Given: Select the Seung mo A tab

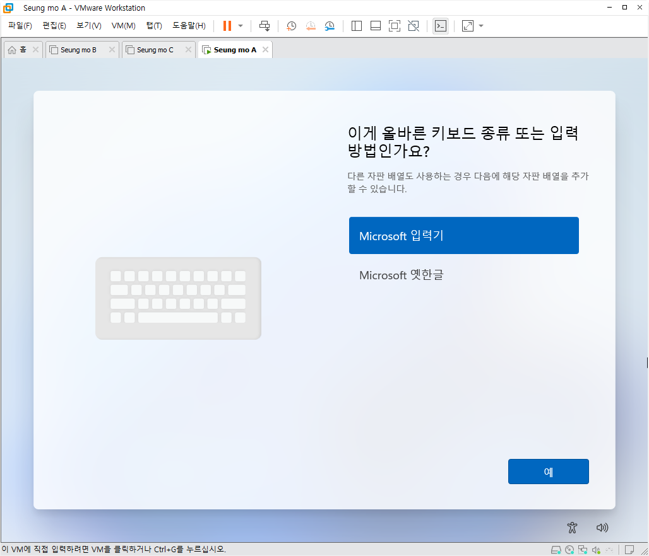Looking at the screenshot, I should click(x=235, y=50).
